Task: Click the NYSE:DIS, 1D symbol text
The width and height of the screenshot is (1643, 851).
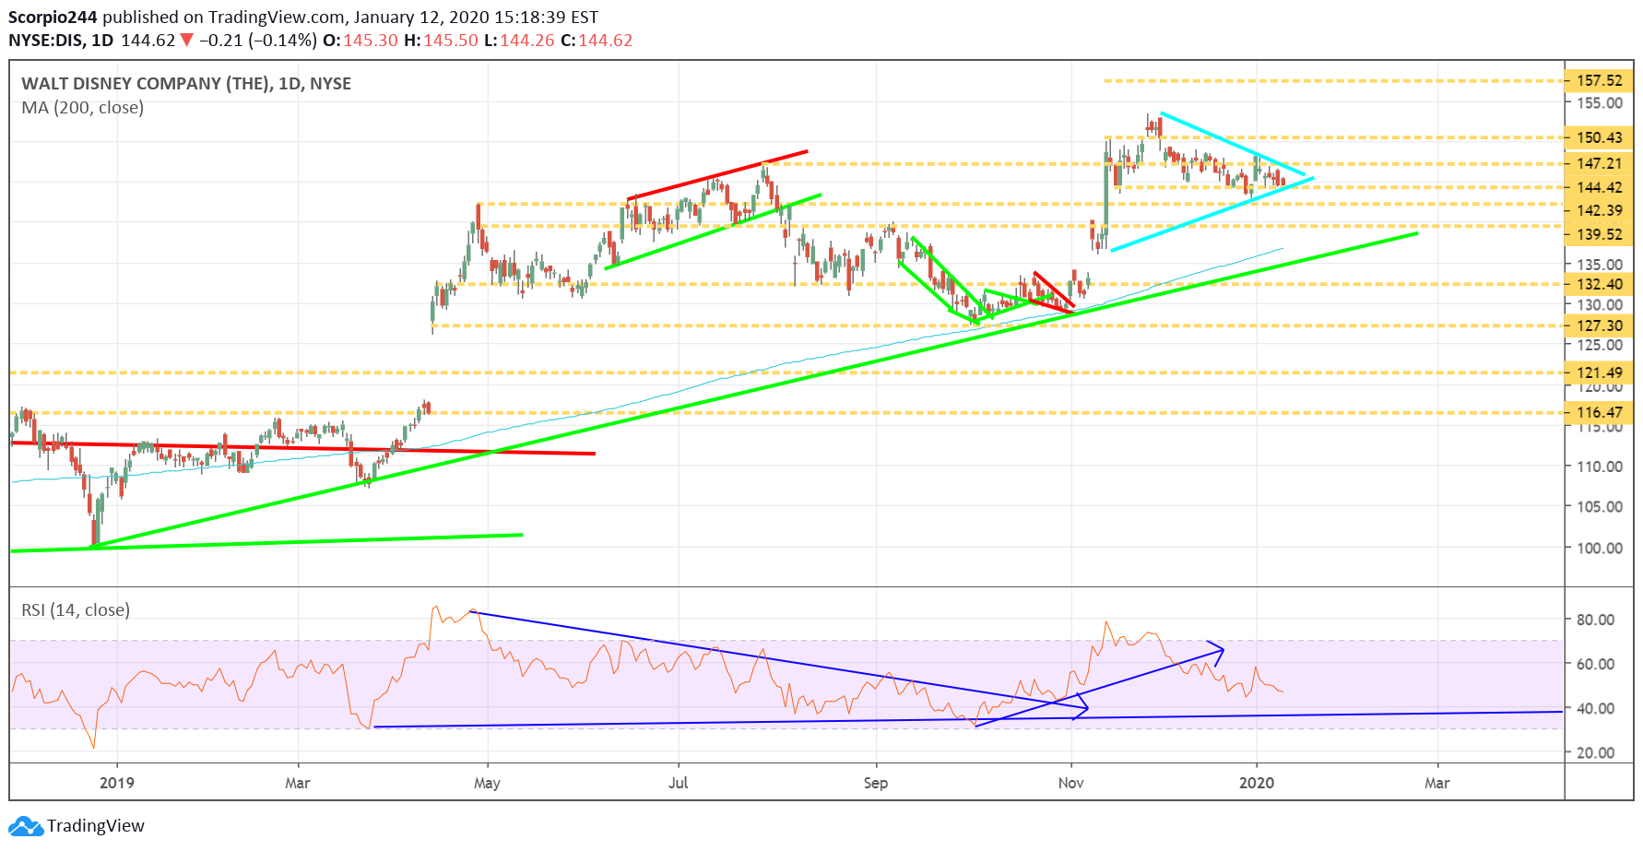Action: 61,41
